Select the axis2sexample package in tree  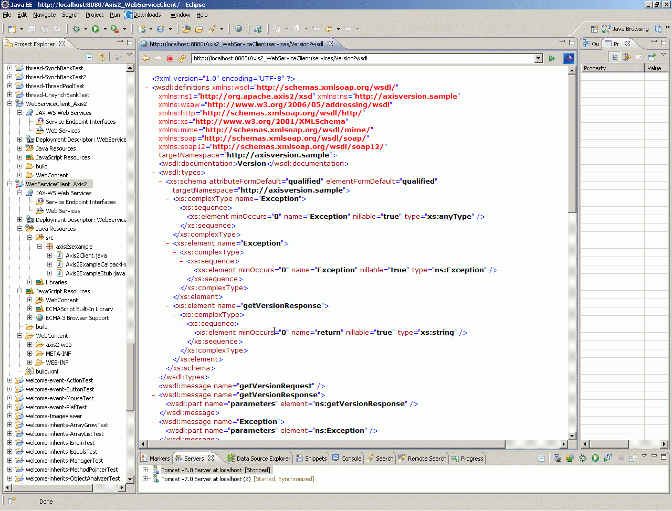pos(74,247)
